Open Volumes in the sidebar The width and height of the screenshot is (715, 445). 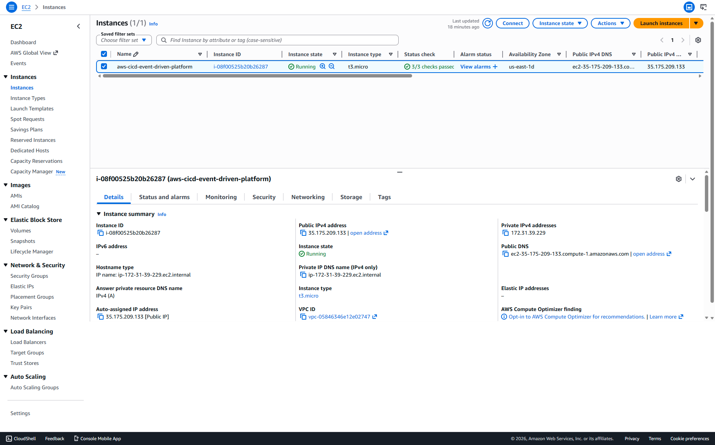click(x=21, y=231)
